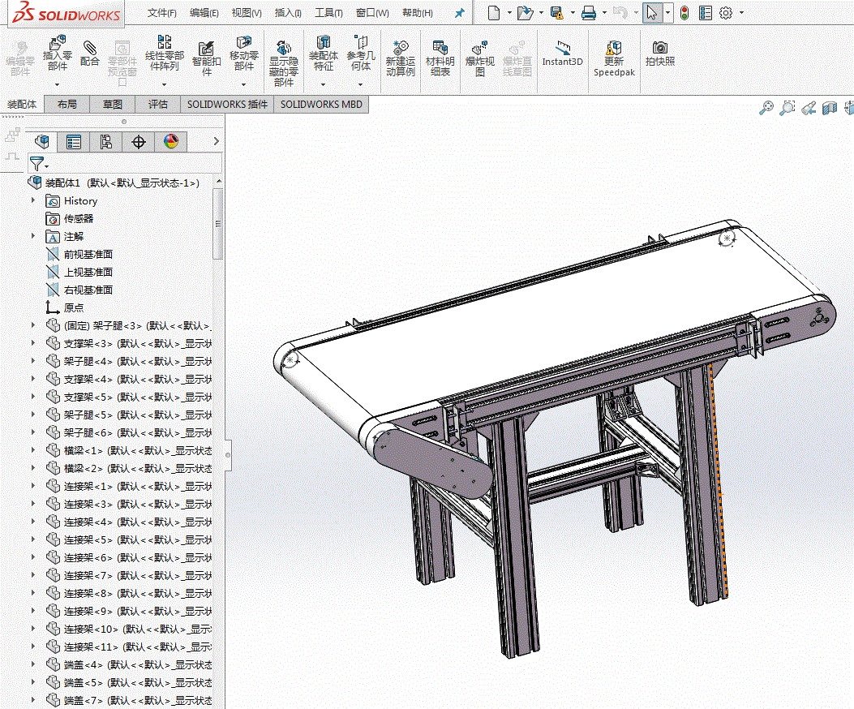Click the Save disk icon
Screen dimensions: 854x709
(x=556, y=13)
